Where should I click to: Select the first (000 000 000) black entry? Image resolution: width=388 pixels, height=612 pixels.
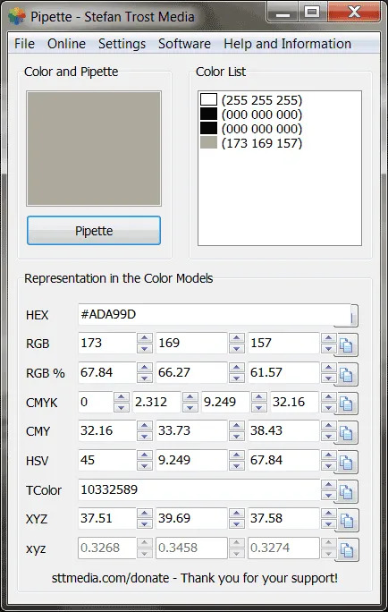(x=251, y=115)
